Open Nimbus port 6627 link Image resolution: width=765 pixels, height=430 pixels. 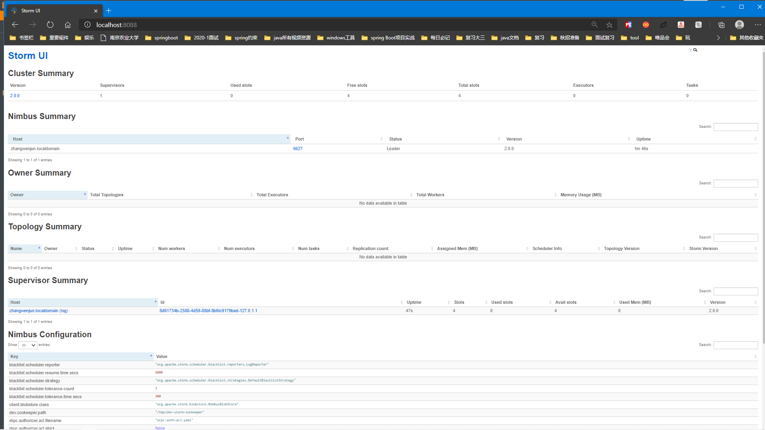click(x=298, y=149)
